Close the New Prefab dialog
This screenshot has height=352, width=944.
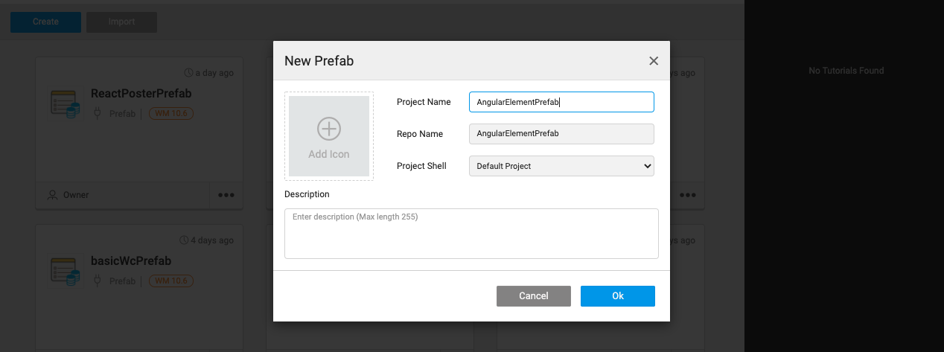tap(654, 61)
